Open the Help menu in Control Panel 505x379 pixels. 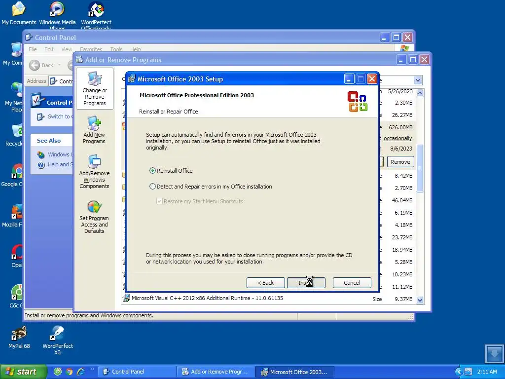pyautogui.click(x=135, y=49)
